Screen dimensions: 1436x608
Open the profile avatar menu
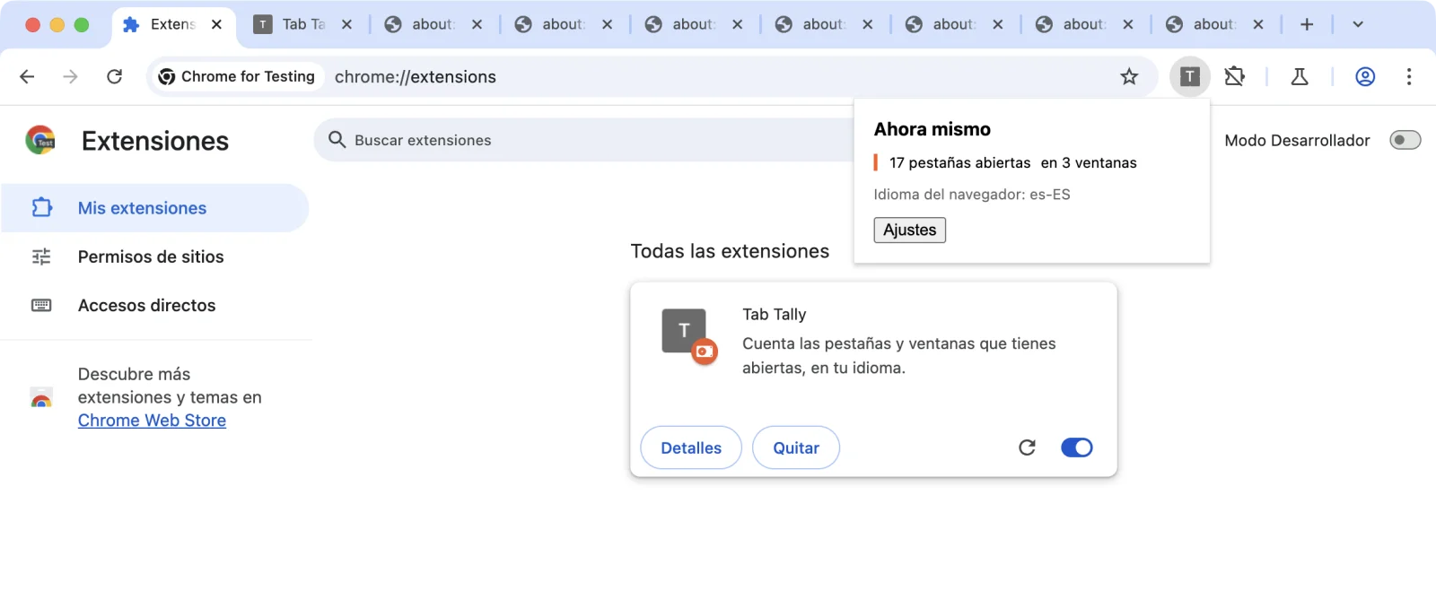(1365, 76)
